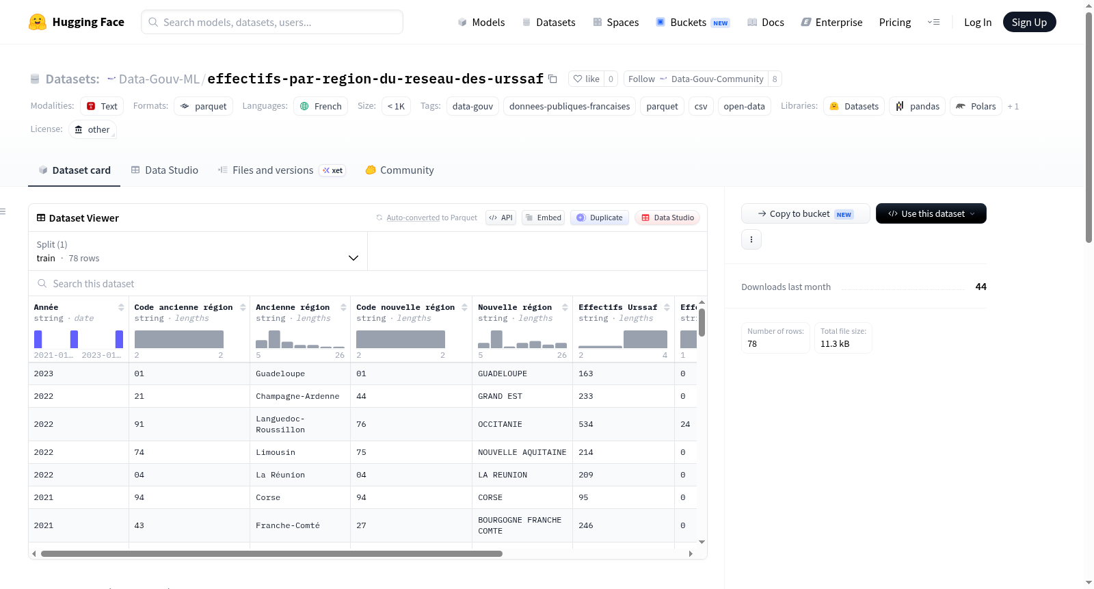
Task: Sort the Ancienne région column
Action: (x=343, y=307)
